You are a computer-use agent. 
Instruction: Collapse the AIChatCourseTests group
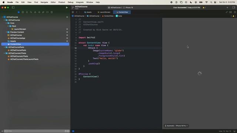tap(4, 47)
